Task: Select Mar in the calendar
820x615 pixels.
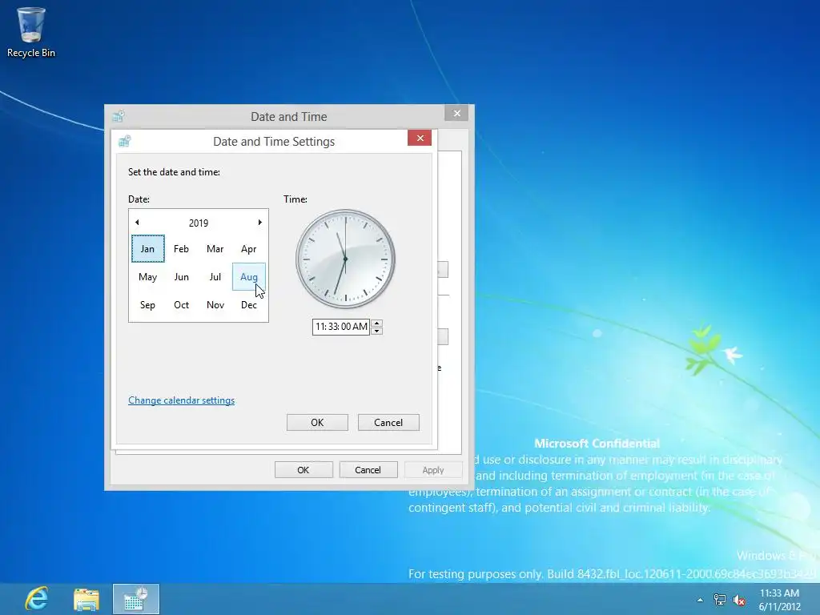Action: coord(215,248)
